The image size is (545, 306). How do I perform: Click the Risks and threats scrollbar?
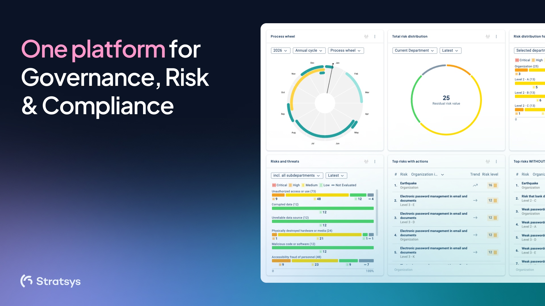point(377,212)
